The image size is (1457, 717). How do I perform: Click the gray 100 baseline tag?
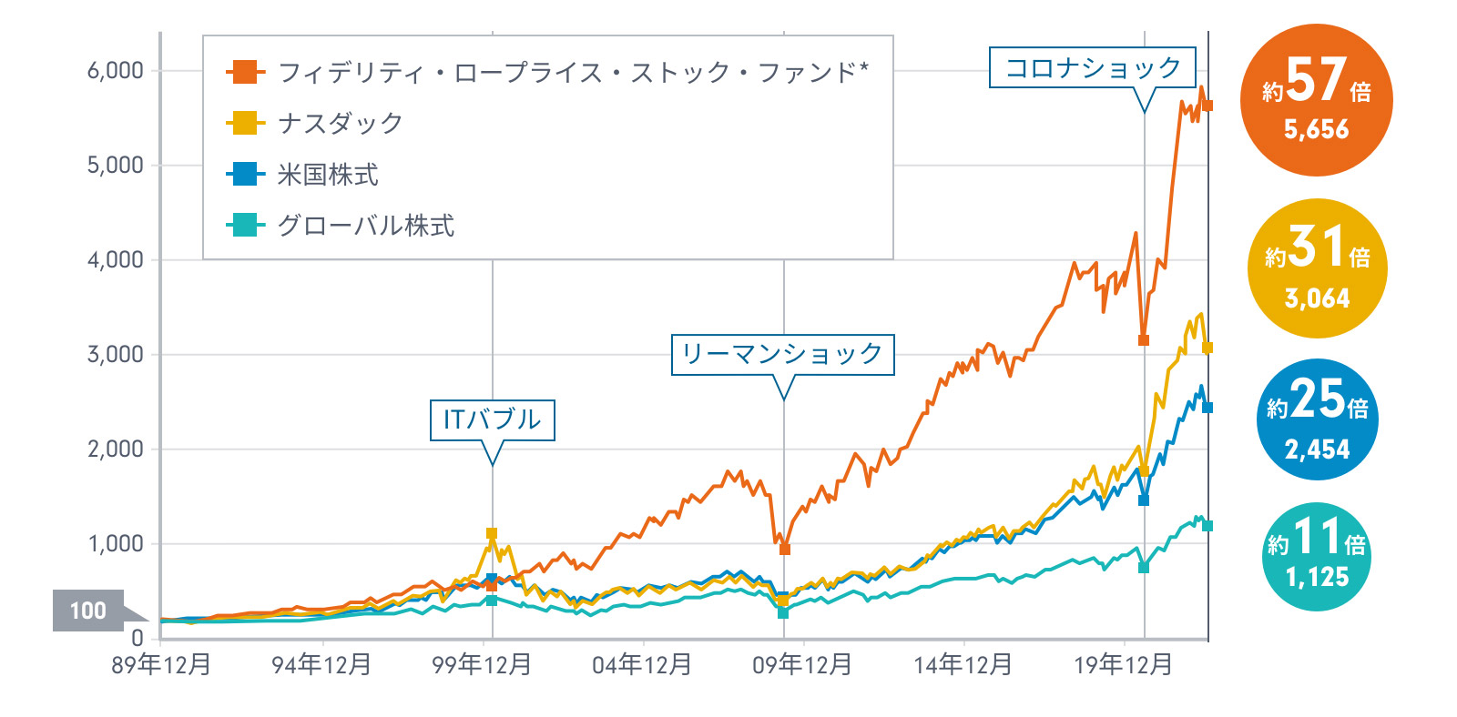pyautogui.click(x=88, y=611)
